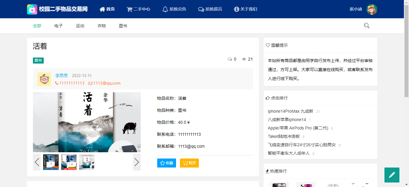
Task: Click the floating green pencil edit button
Action: coord(392,175)
